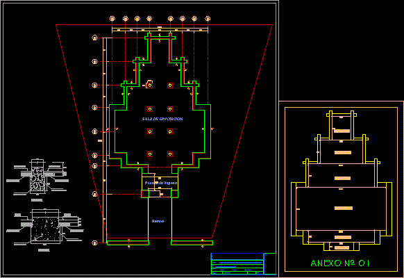
Task: Select the topmost row grid bubble beside plan
Action: [94, 38]
